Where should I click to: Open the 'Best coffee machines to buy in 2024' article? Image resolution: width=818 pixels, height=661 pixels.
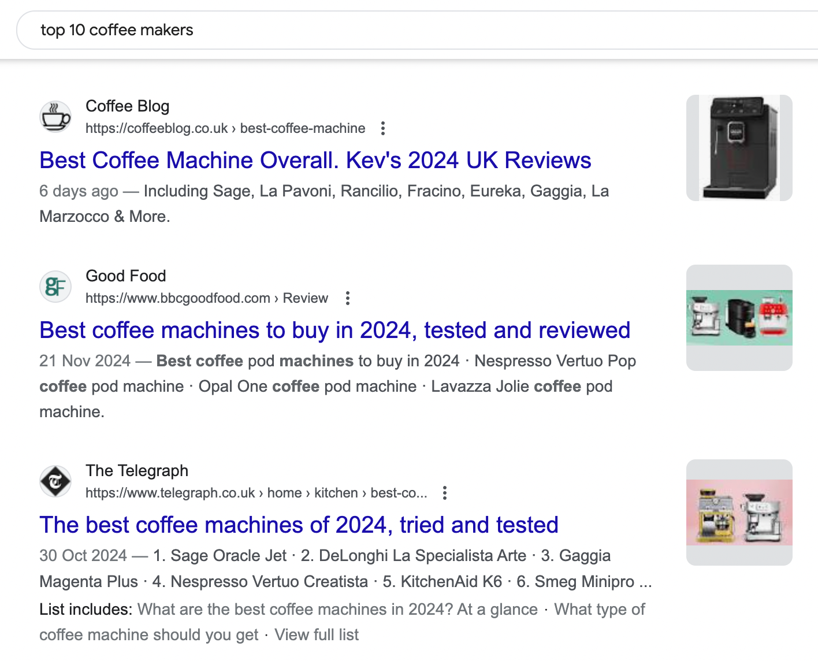pos(334,330)
